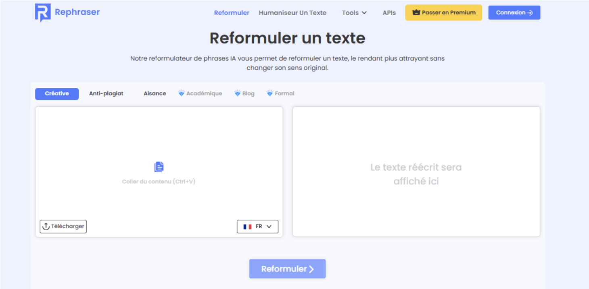Viewport: 589px width, 289px height.
Task: Click the Reformuler un texte heading
Action: pos(288,38)
